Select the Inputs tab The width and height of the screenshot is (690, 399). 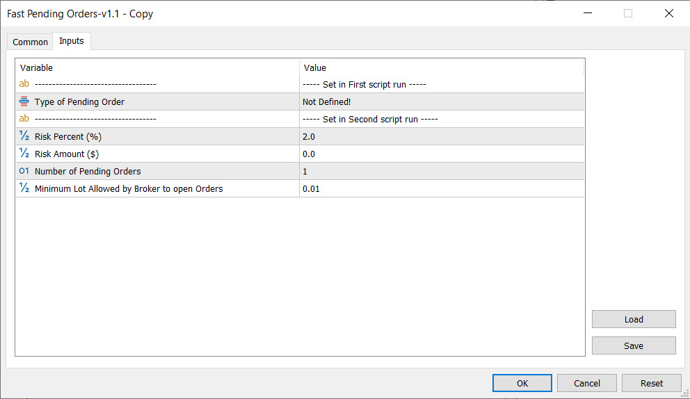(72, 41)
